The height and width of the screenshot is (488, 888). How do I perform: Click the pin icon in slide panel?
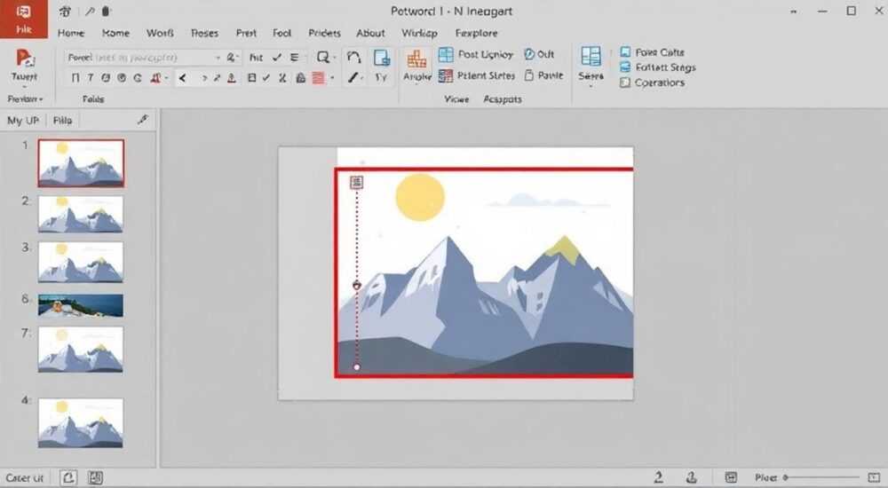143,120
